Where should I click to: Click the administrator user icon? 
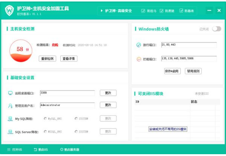pos(10,106)
